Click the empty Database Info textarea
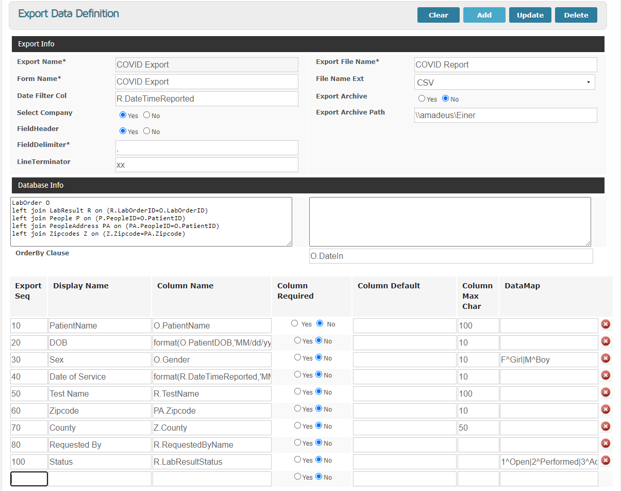The width and height of the screenshot is (621, 491). click(450, 222)
